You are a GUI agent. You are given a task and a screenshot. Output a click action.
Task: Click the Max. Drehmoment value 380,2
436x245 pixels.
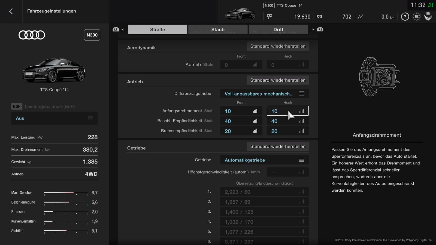[90, 149]
